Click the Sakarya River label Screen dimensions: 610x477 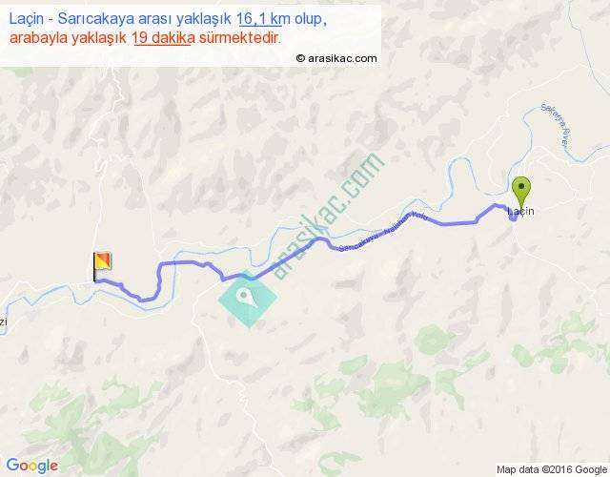(x=557, y=124)
